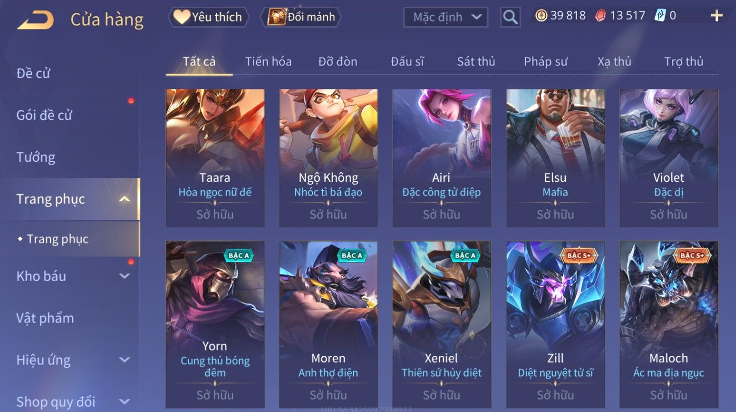The image size is (736, 412).
Task: Open Tướng in the sidebar
Action: point(36,157)
